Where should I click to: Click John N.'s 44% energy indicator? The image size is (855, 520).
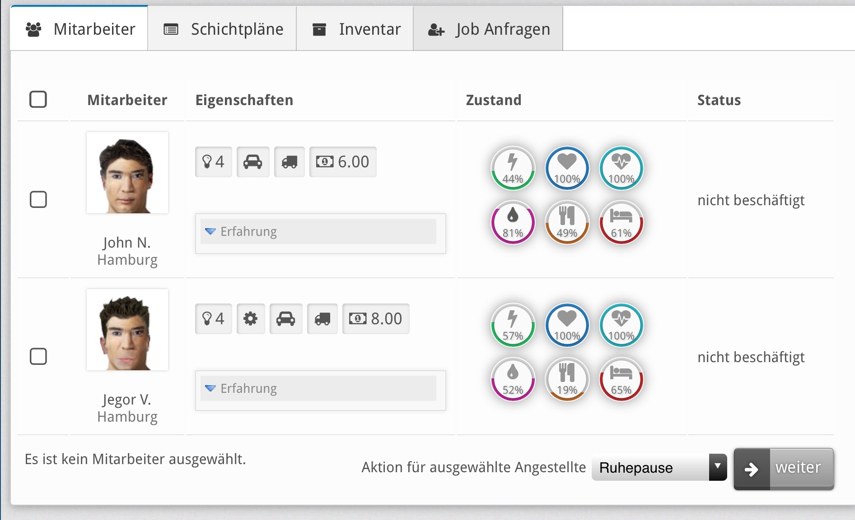513,168
